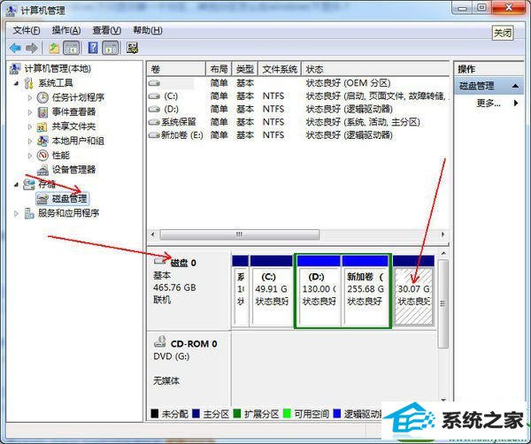Viewport: 531px width, 444px height.
Task: Expand the 性能 node arrow
Action: pos(30,156)
